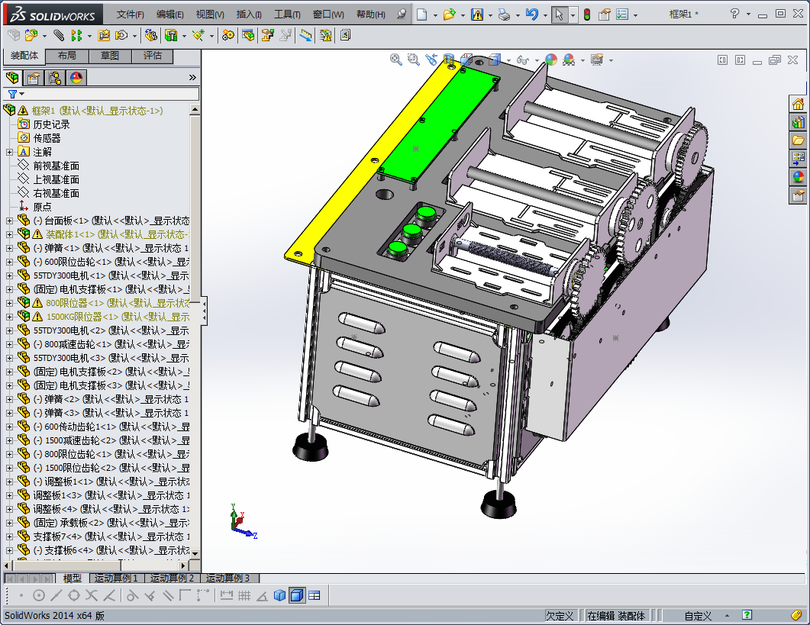The height and width of the screenshot is (625, 810).
Task: Expand manager pane with double chevron
Action: coord(192,78)
